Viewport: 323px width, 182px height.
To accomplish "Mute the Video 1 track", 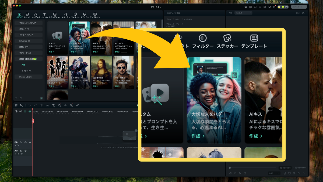I will point(25,142).
